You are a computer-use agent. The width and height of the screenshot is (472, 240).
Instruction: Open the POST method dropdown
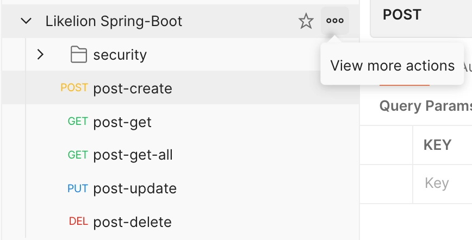(402, 15)
